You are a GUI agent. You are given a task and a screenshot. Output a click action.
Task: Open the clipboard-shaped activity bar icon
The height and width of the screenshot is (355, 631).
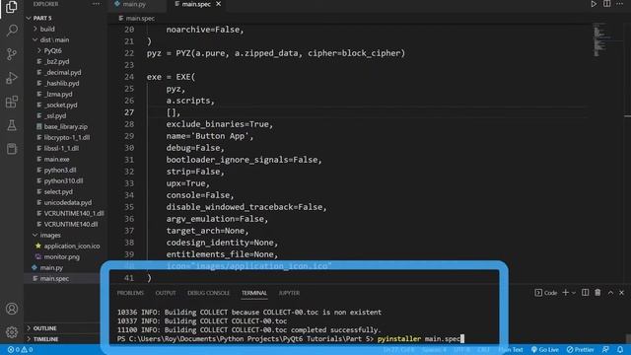(12, 149)
